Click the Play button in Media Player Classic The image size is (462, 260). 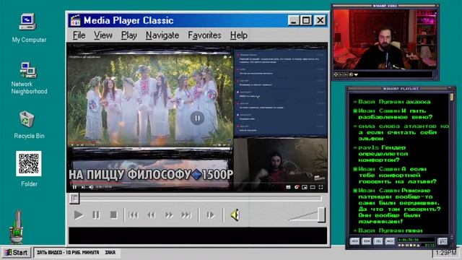[x=79, y=215]
